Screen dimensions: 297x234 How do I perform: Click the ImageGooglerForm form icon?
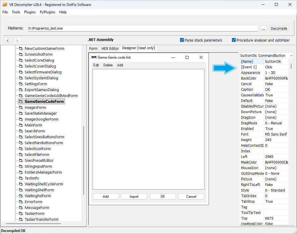pos(21,119)
